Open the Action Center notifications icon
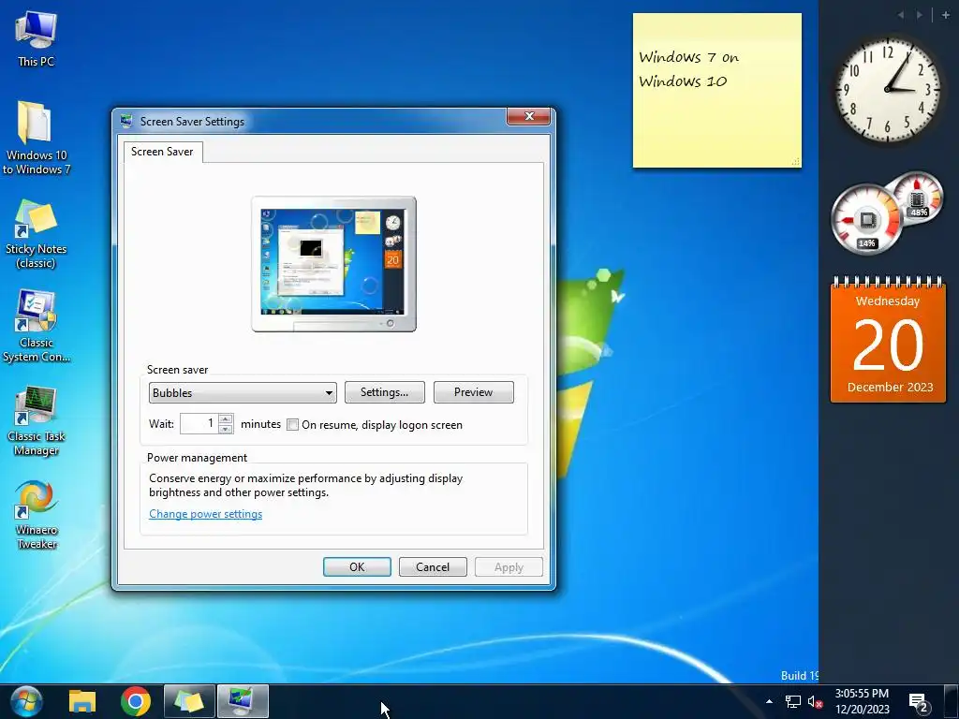Viewport: 959px width, 719px height. tap(920, 702)
